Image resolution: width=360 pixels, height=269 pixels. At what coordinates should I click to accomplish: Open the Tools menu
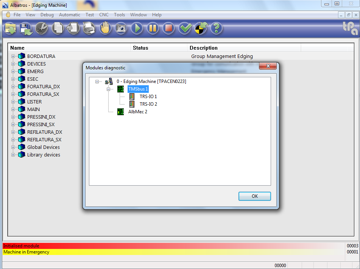119,15
